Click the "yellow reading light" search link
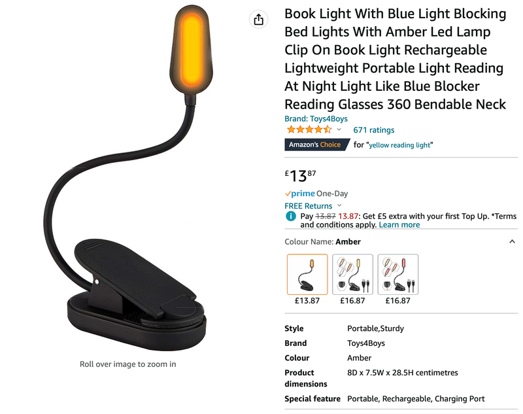The image size is (523, 414). pyautogui.click(x=399, y=145)
